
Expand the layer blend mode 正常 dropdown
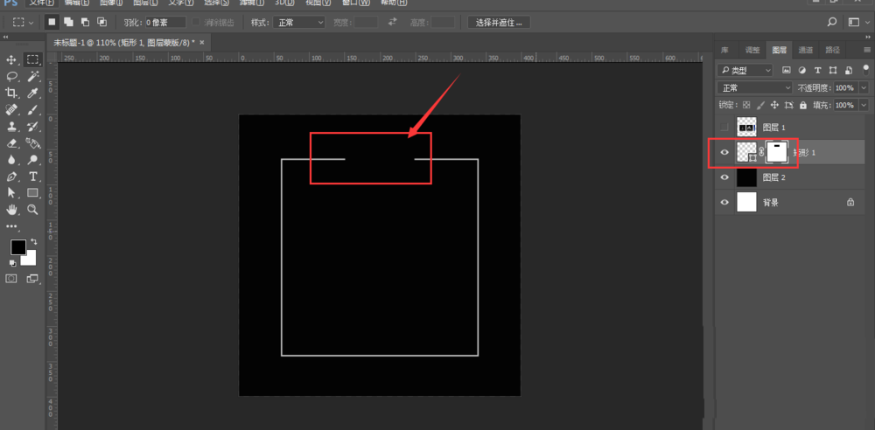point(754,88)
